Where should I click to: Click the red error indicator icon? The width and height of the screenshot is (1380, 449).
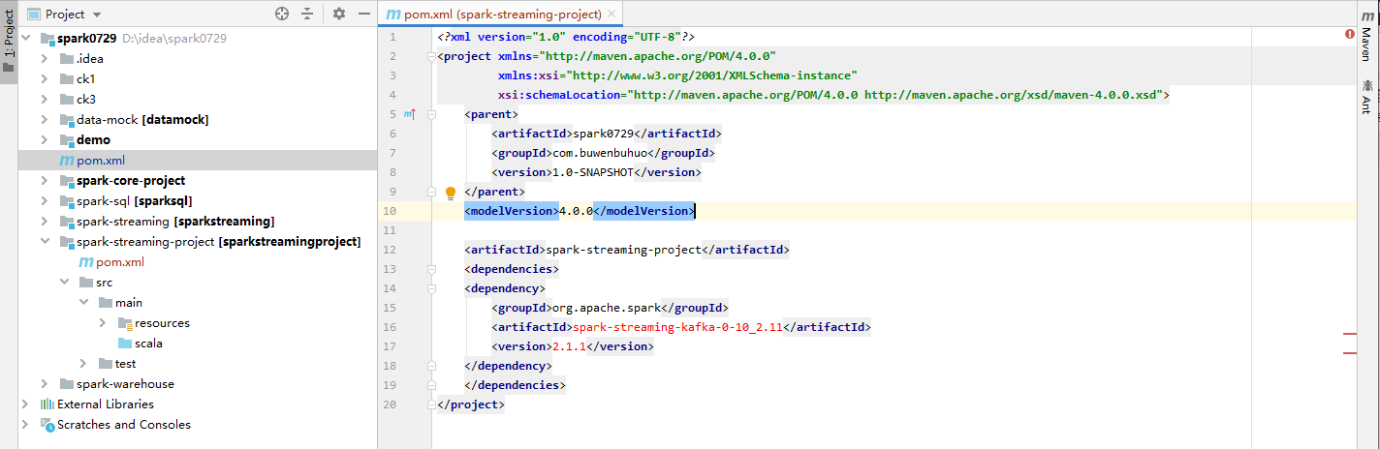coord(1350,34)
